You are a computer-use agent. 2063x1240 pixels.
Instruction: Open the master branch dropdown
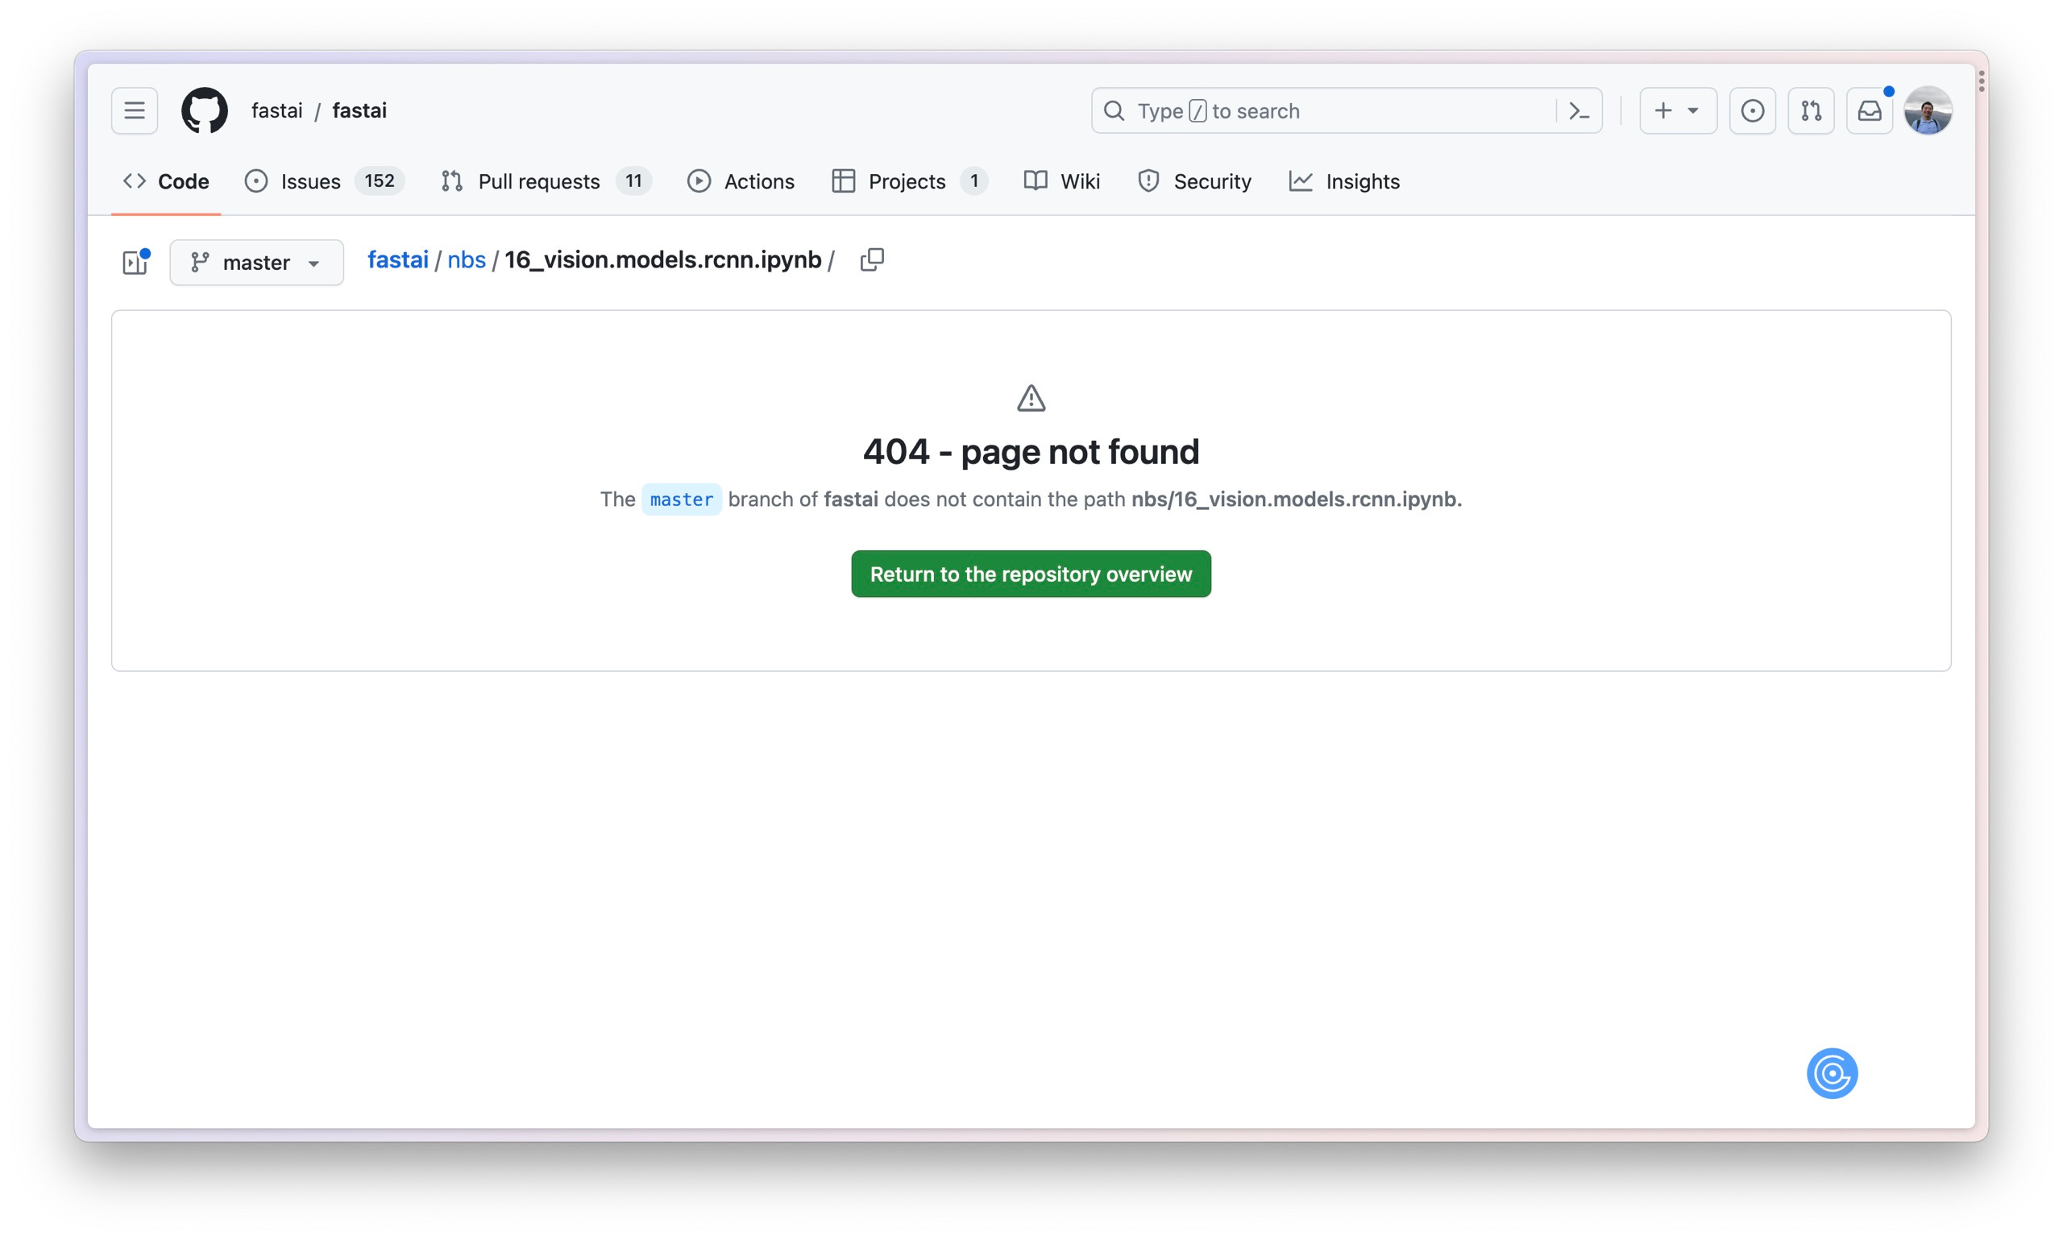(255, 262)
